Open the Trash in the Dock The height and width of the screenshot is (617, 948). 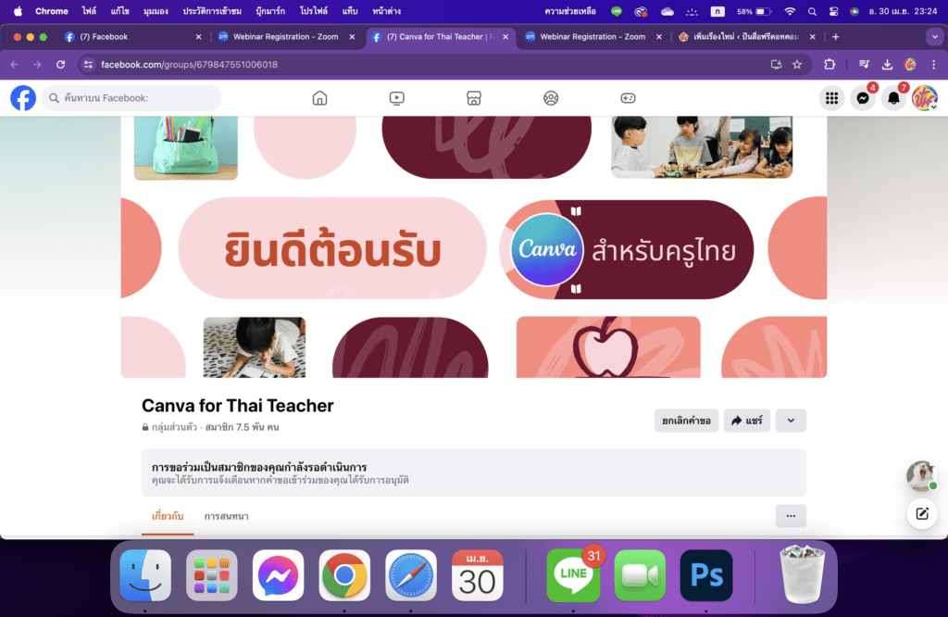click(x=803, y=574)
